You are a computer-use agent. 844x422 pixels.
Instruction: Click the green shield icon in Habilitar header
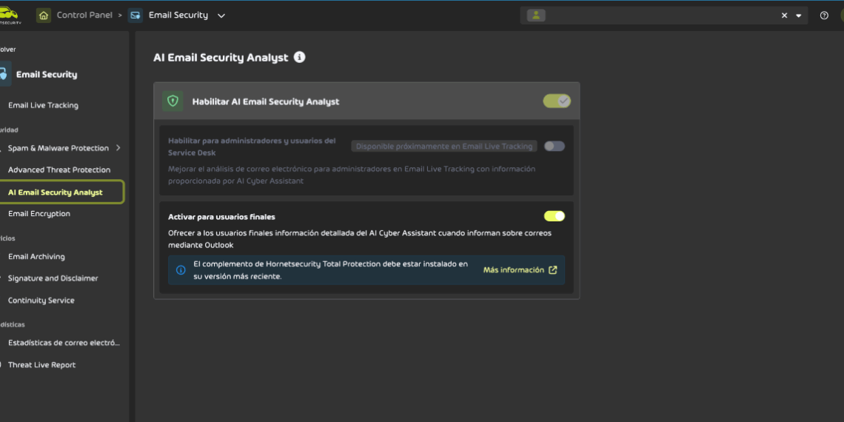173,101
